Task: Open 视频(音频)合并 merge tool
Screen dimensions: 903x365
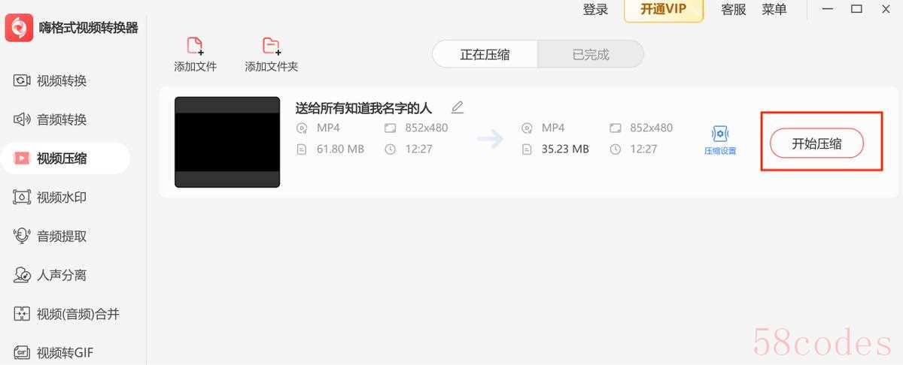Action: pos(66,315)
